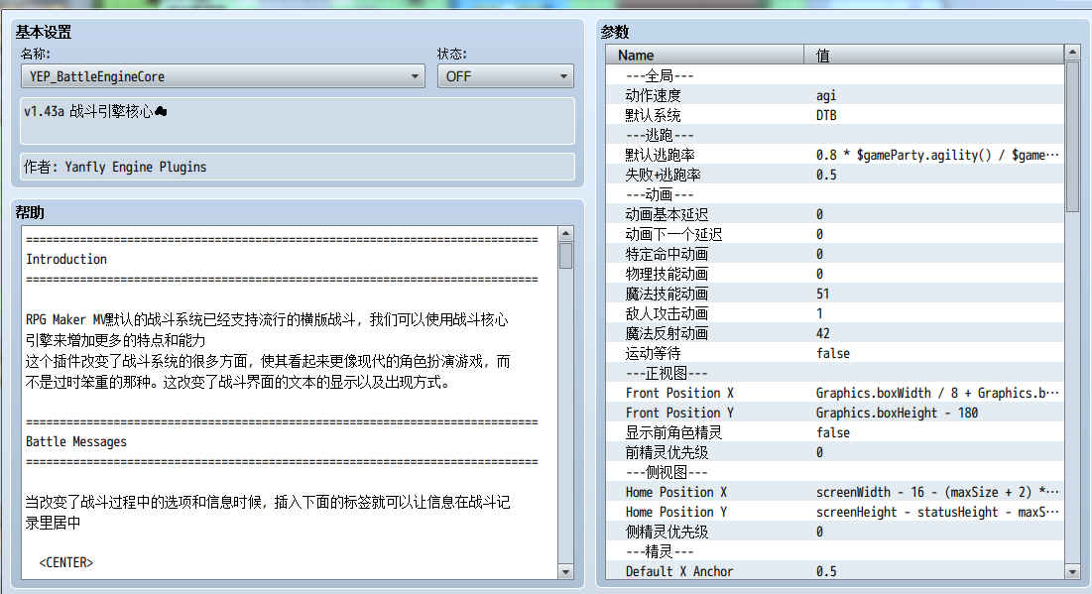Click the help panel scroll up arrow
This screenshot has width=1092, height=594.
point(565,234)
